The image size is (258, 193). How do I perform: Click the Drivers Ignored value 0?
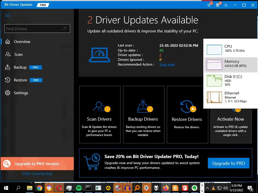[x=160, y=60]
